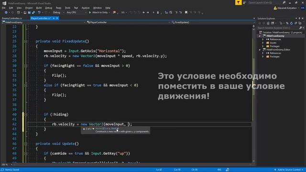This screenshot has width=306, height=172.
Task: Click the Navigate Backward toolbar button
Action: (x=6, y=12)
